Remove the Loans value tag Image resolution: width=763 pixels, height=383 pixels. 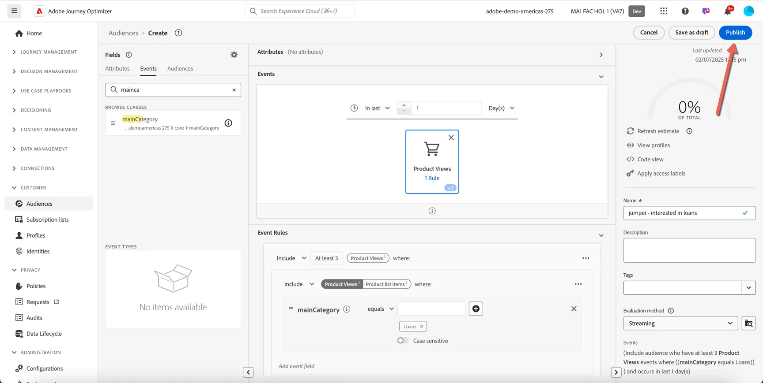point(422,326)
